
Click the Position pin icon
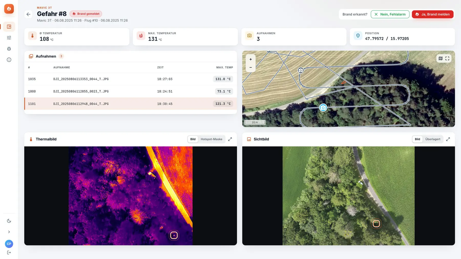coord(358,36)
